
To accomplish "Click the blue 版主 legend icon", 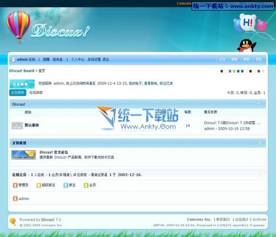I will (66, 185).
